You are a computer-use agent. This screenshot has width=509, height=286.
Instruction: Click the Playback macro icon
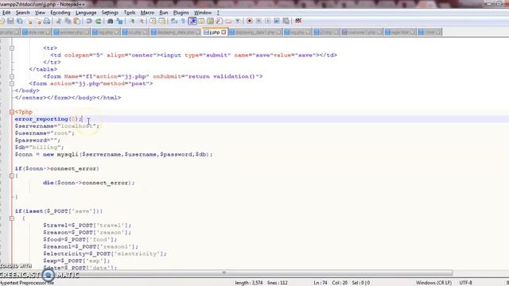267,21
